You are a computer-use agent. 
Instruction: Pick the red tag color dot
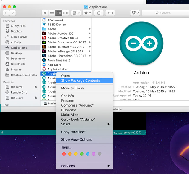(64, 154)
